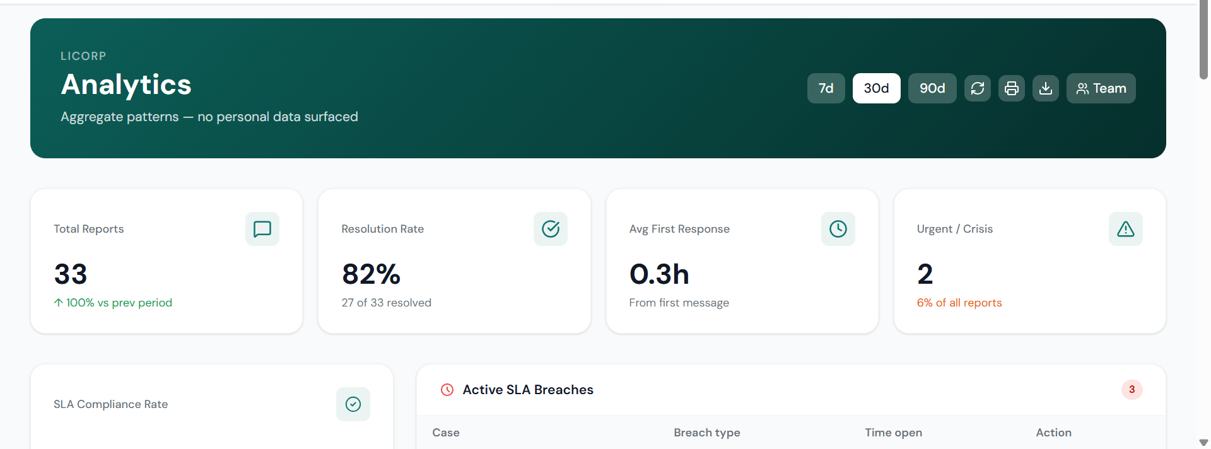Click the Avg First Response clock icon
1211x449 pixels.
(838, 229)
